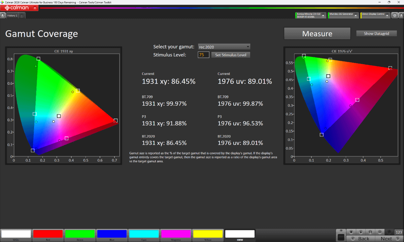Image resolution: width=404 pixels, height=242 pixels.
Task: Click the Measure button
Action: [317, 34]
